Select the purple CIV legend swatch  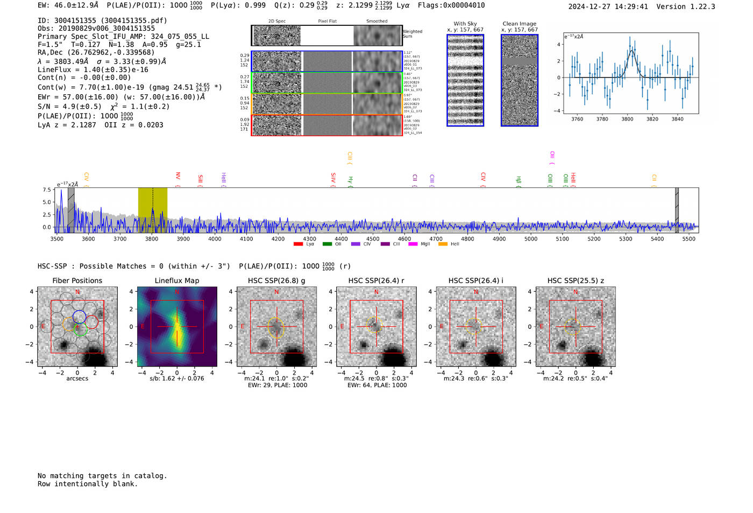click(356, 244)
